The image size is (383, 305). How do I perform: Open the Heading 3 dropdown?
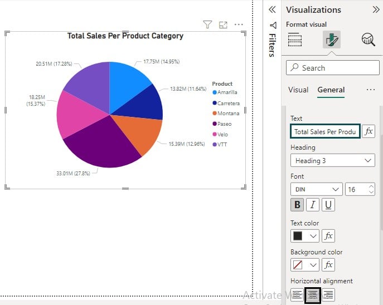333,160
